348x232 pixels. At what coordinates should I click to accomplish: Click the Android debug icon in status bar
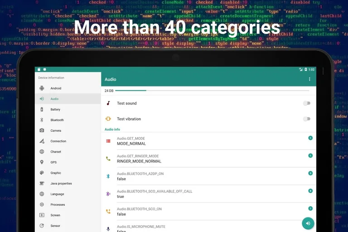click(44, 69)
